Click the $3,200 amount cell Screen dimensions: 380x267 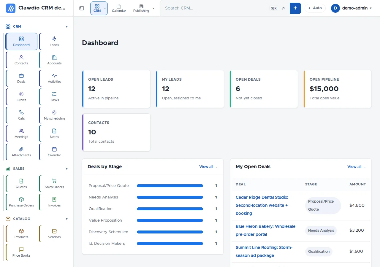357,230
